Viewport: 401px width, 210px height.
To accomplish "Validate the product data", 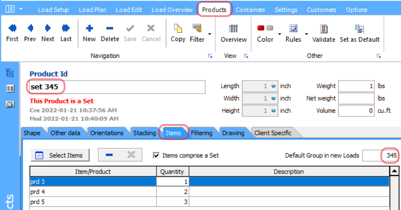I will coord(323,33).
